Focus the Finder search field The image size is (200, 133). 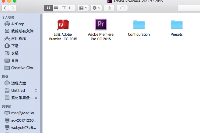(189, 8)
